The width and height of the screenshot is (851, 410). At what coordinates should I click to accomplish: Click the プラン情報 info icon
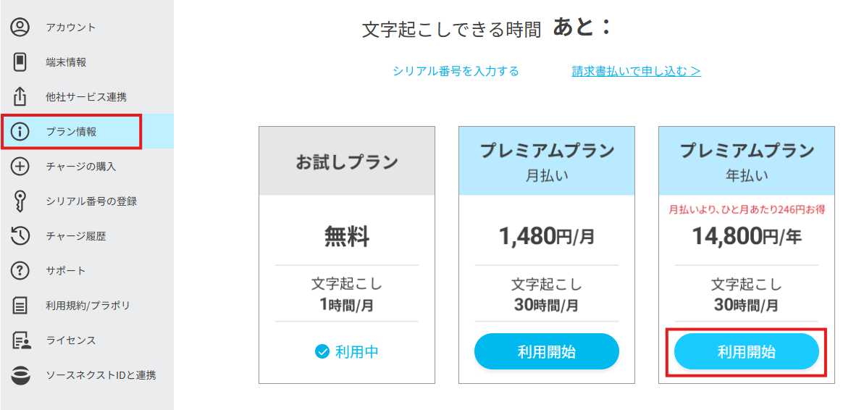pyautogui.click(x=20, y=131)
